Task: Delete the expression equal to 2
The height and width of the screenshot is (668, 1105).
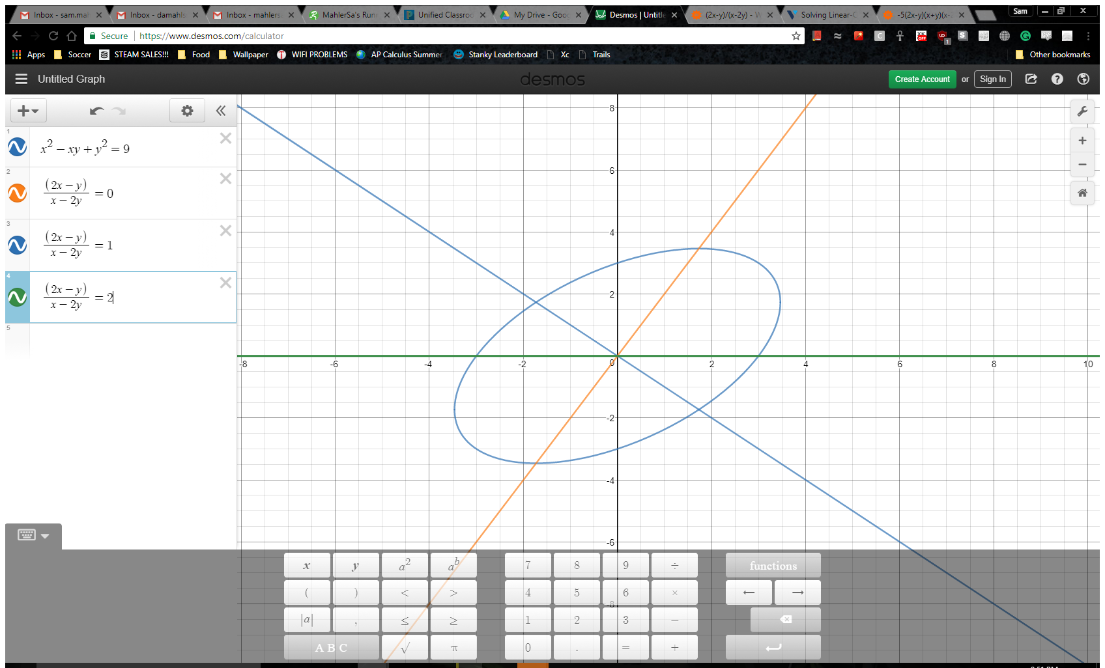Action: (225, 283)
